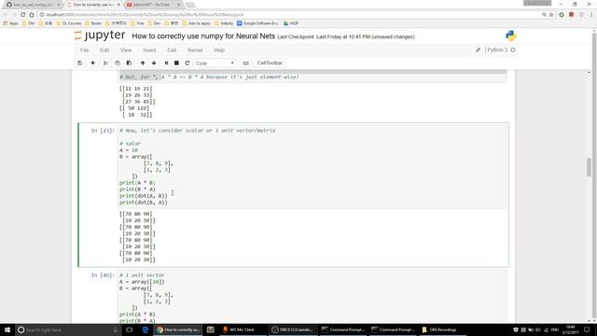The image size is (597, 336).
Task: Click the round dark extension icon in Chrome
Action: [x=562, y=15]
